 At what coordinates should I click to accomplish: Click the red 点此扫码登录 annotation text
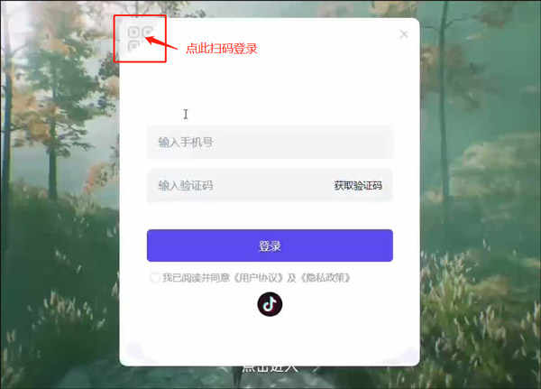(x=222, y=49)
